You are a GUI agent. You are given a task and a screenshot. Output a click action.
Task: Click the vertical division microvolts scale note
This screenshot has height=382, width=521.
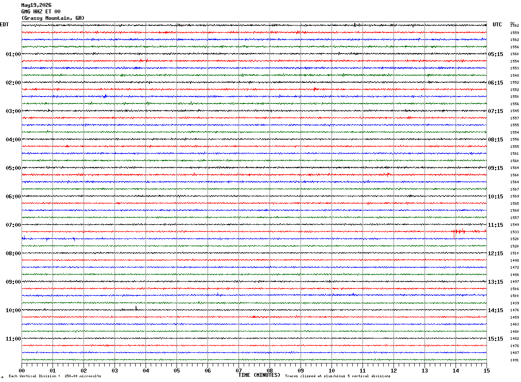pos(55,376)
